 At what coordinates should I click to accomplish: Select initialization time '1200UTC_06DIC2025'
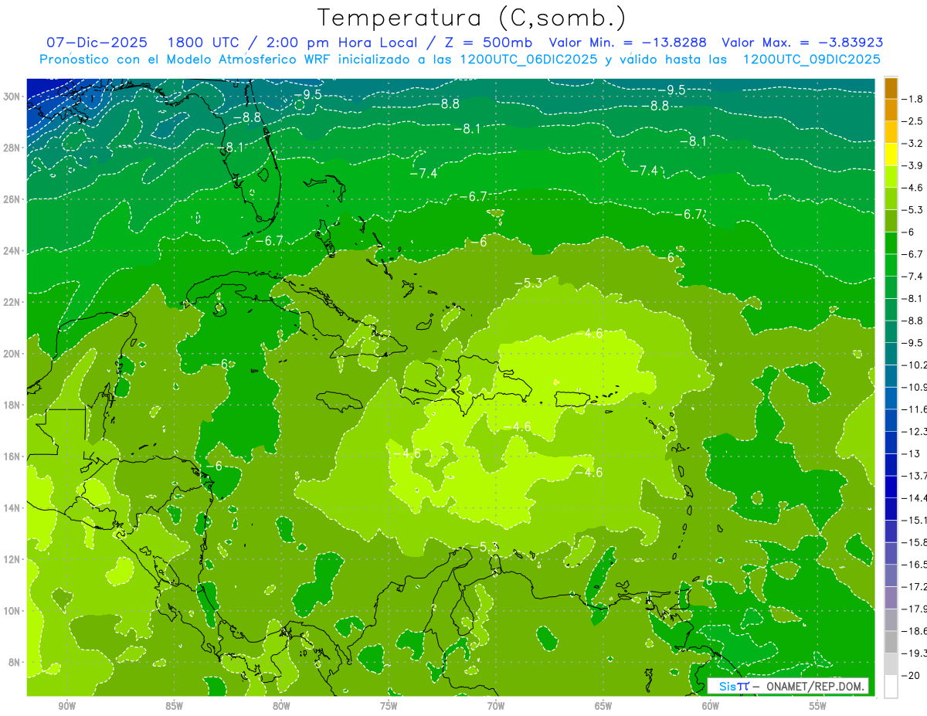point(528,59)
